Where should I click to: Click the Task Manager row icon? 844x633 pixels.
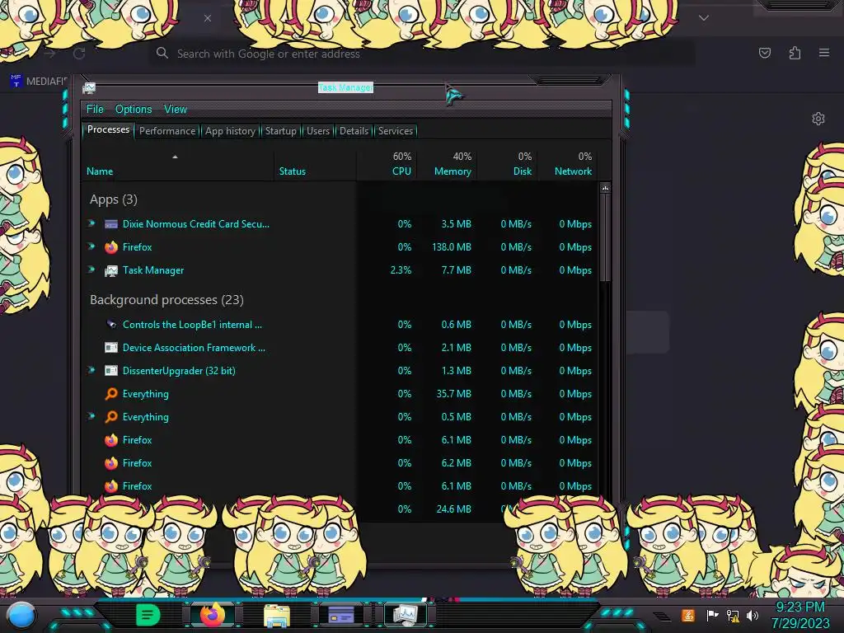coord(111,270)
